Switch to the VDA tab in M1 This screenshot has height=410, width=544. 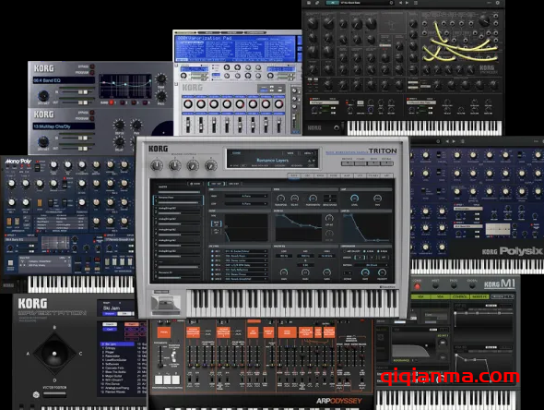point(440,296)
